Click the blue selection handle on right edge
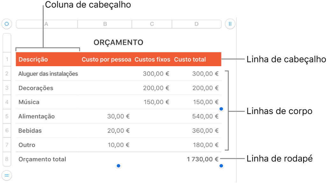Screen dimensions: 328x183 click(221, 109)
